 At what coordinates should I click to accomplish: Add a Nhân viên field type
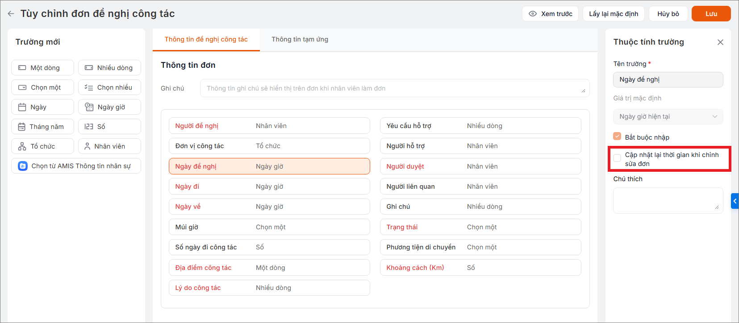109,146
